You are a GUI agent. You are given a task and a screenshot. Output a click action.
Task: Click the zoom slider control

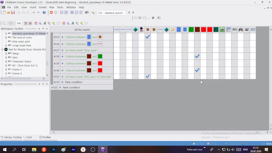coord(11,23)
